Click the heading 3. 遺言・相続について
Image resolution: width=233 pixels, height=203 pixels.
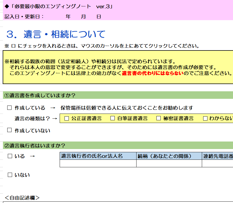click(x=56, y=34)
